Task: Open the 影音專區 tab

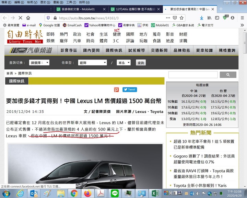Action: click(x=69, y=51)
